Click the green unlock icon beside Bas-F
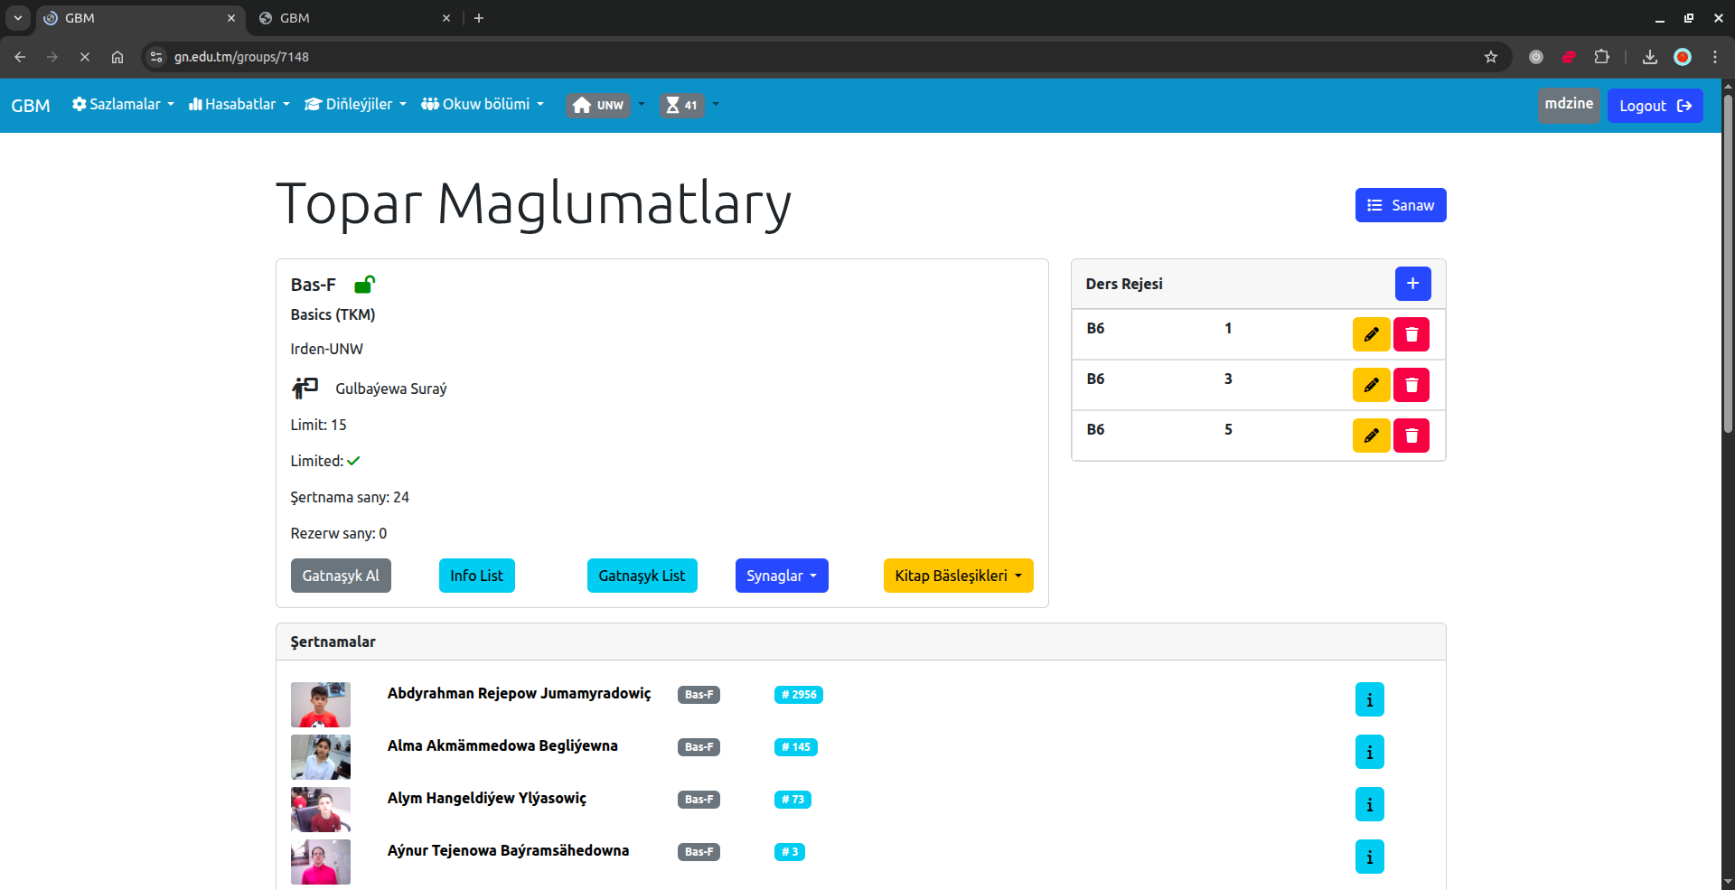This screenshot has width=1735, height=890. click(x=364, y=285)
